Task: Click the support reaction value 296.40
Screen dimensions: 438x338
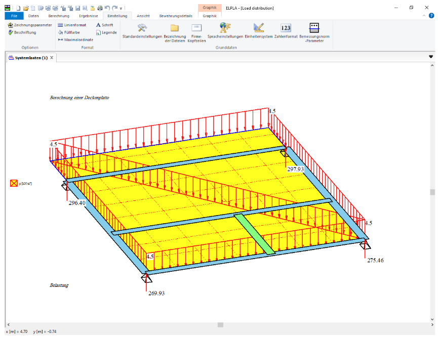Action: point(77,203)
